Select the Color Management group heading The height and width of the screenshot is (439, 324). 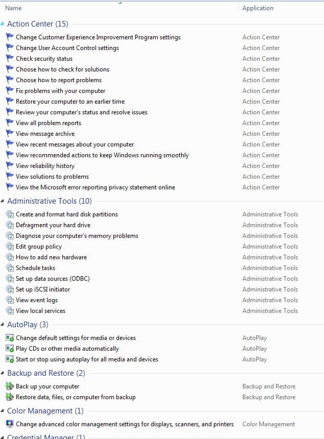(x=45, y=411)
